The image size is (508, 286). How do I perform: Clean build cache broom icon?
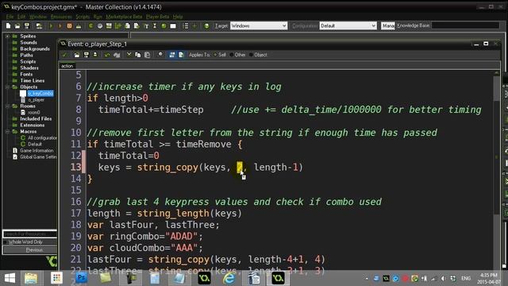[x=79, y=25]
